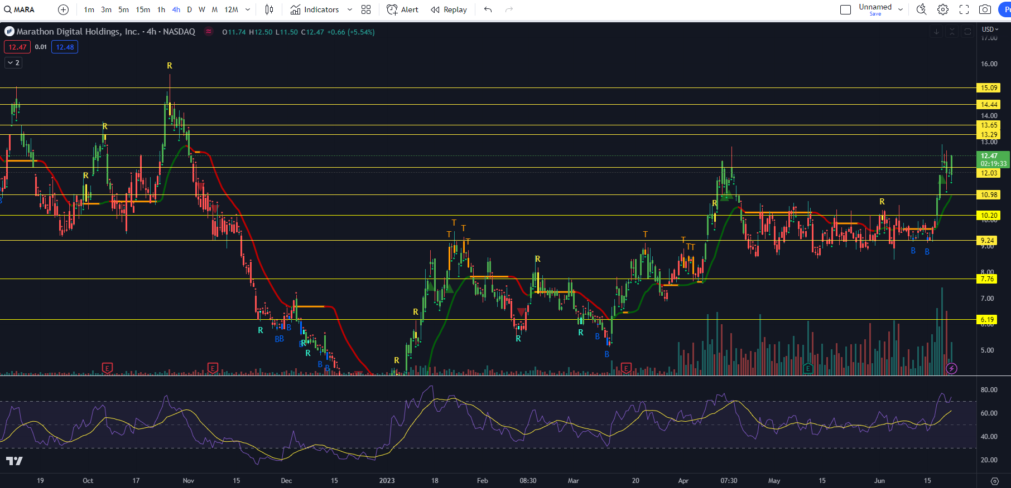1011x488 pixels.
Task: Open quick search lightning icon
Action: point(922,9)
